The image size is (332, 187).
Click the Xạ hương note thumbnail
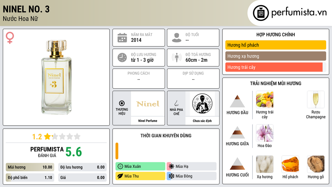(265, 164)
